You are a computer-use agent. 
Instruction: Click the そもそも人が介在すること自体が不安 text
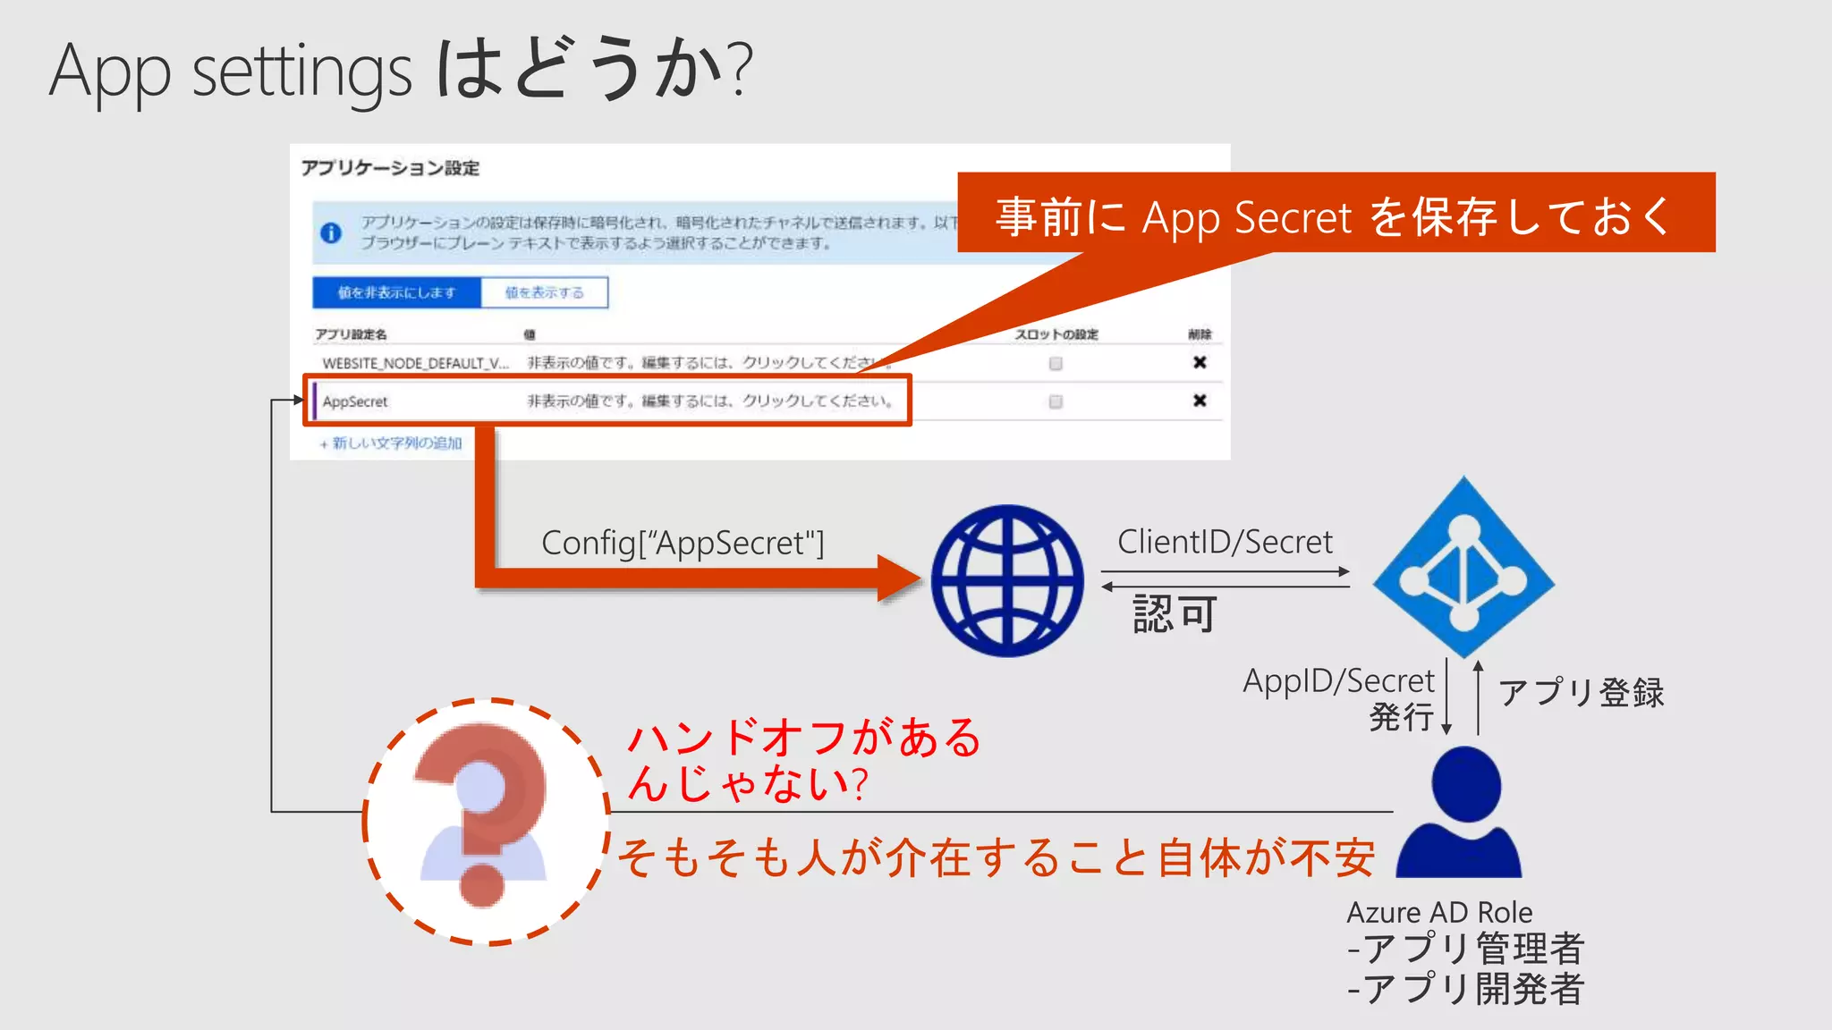[996, 857]
